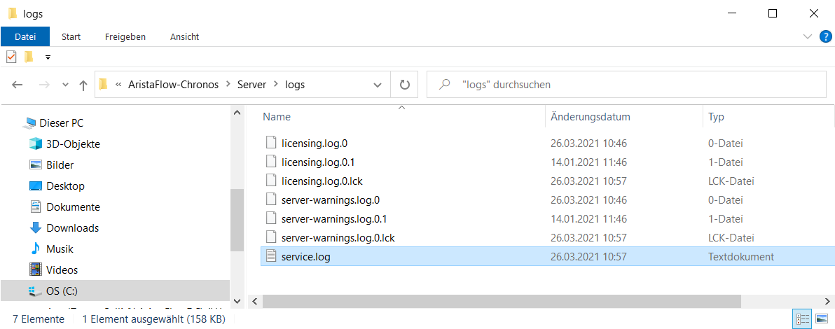
Task: Click AristaFlow-Chronos in the breadcrumb path
Action: 173,85
